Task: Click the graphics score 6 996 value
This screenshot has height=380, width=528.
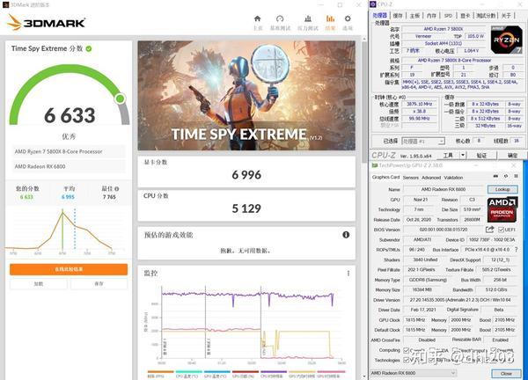Action: click(x=246, y=175)
